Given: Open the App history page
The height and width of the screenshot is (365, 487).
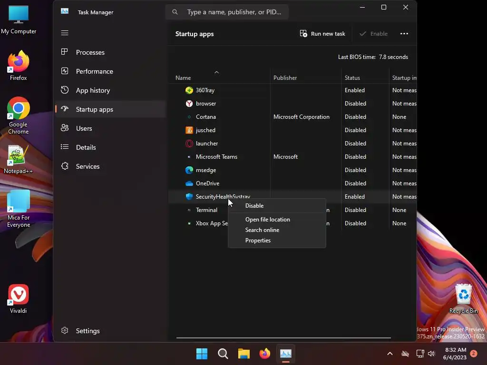Looking at the screenshot, I should (x=110, y=90).
